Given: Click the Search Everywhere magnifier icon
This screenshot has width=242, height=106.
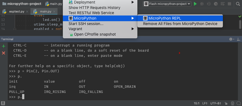Looking at the screenshot, I should click(x=238, y=4).
